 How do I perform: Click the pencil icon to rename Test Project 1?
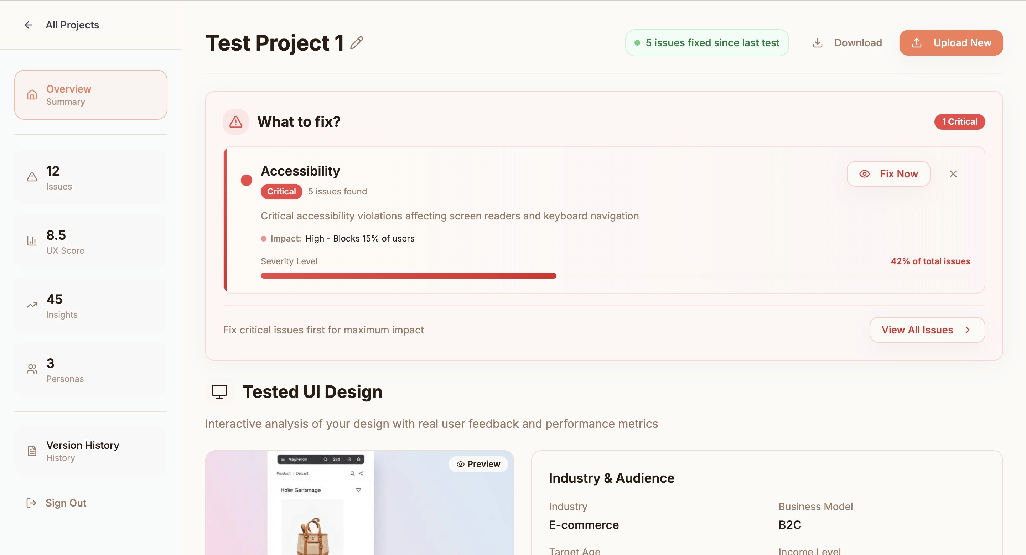click(x=357, y=43)
